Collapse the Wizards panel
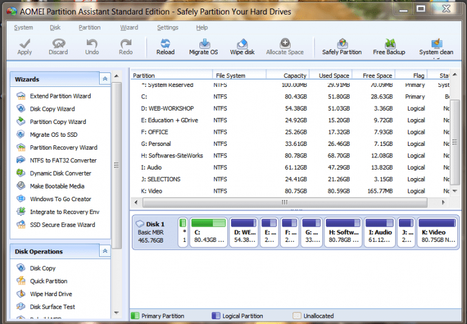 click(105, 79)
